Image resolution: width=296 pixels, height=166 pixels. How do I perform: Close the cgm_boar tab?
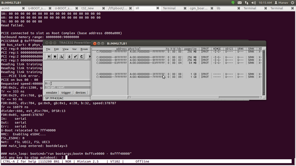click(x=212, y=8)
